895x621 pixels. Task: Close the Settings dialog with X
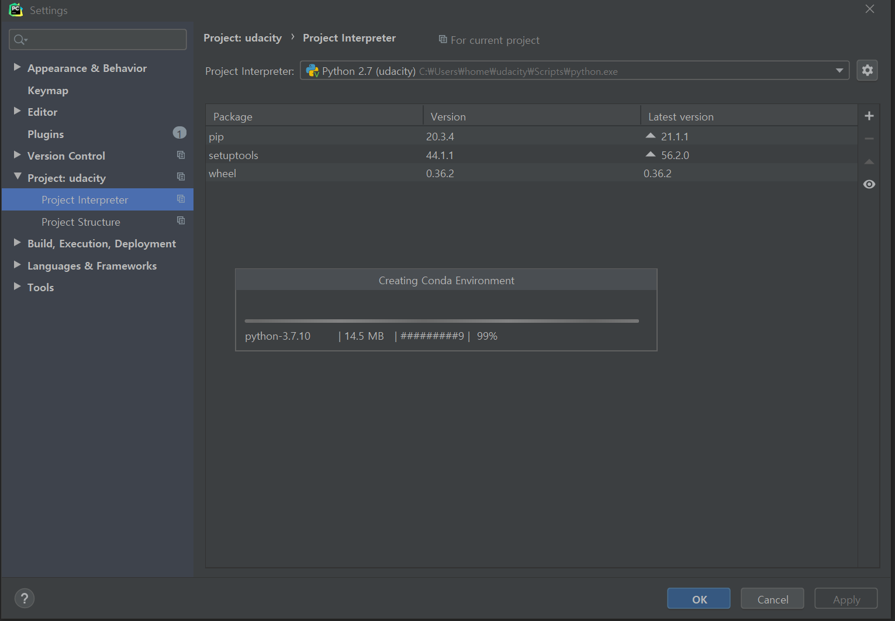click(x=870, y=9)
